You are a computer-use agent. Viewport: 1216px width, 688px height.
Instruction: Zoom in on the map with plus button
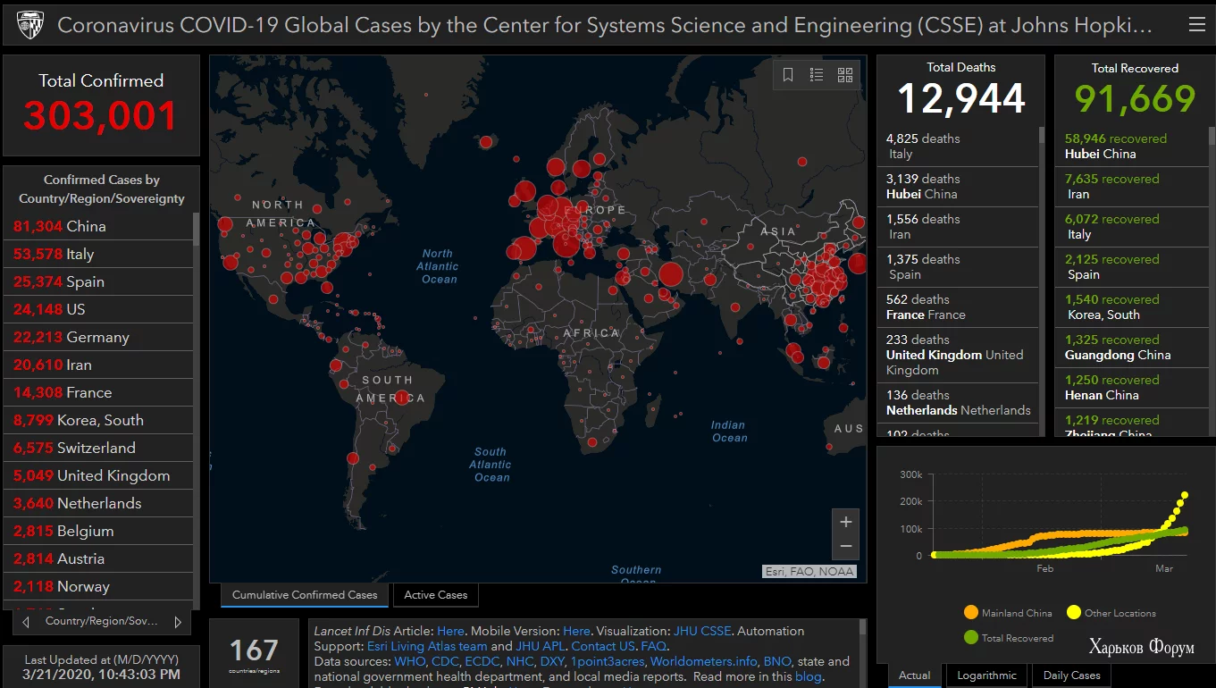(x=846, y=522)
